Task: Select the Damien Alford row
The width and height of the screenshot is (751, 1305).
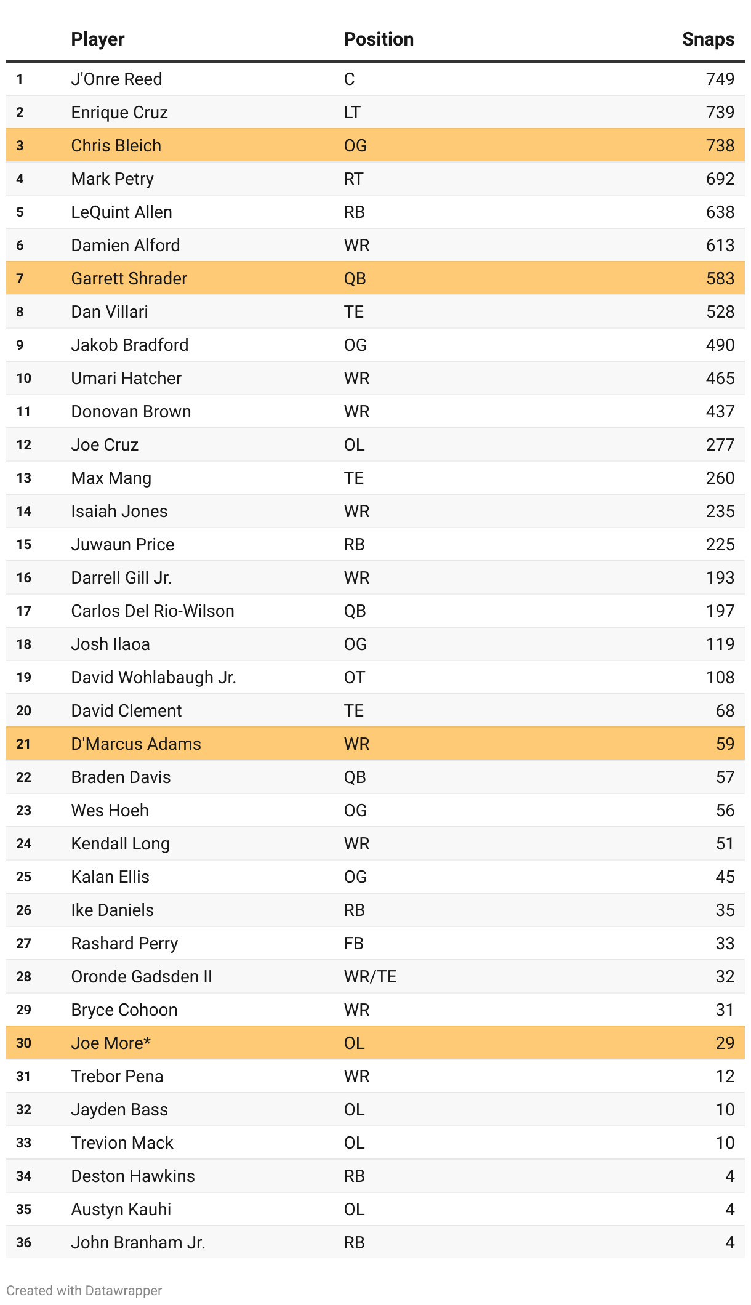Action: 375,245
